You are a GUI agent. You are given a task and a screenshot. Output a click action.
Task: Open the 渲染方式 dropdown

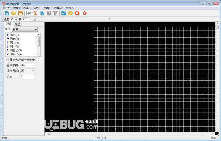(x=28, y=71)
